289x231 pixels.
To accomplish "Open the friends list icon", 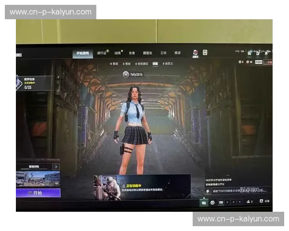I will (x=249, y=202).
